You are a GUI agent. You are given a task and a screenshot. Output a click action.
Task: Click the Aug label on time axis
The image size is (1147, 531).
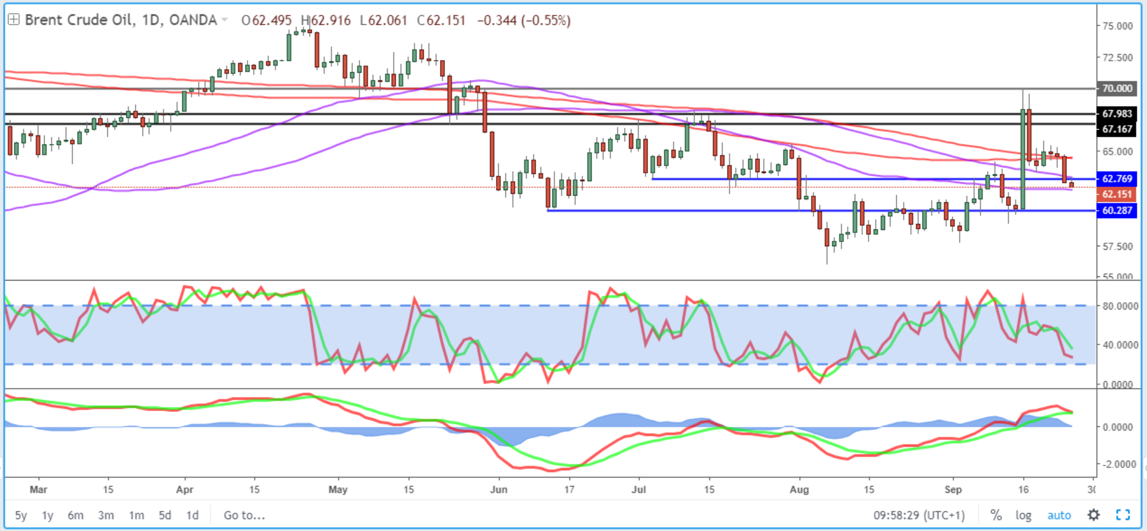[x=799, y=489]
